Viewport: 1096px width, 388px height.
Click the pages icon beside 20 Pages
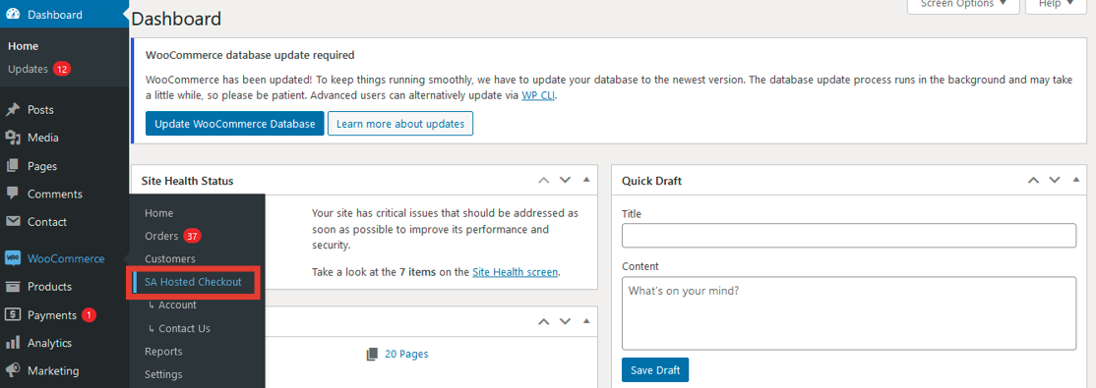372,354
